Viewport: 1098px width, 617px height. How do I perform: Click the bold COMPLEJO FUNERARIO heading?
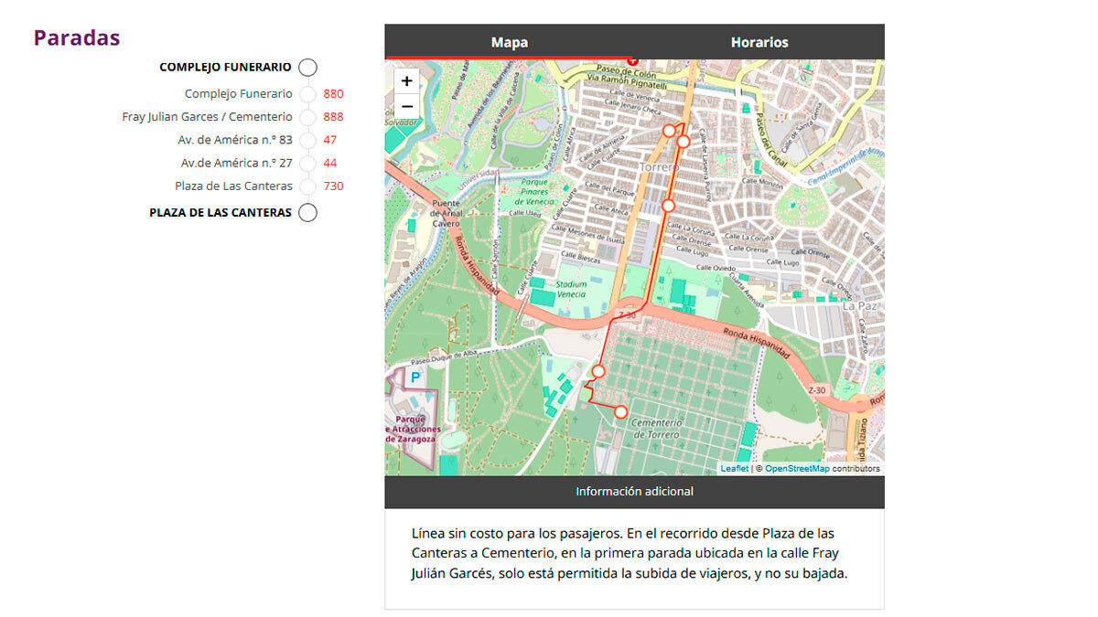[225, 67]
